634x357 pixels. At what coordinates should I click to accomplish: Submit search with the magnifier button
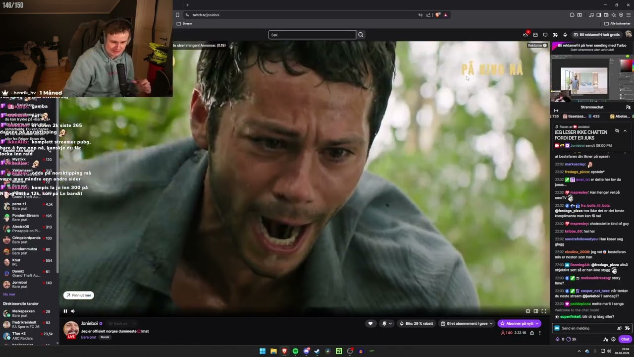pos(361,35)
